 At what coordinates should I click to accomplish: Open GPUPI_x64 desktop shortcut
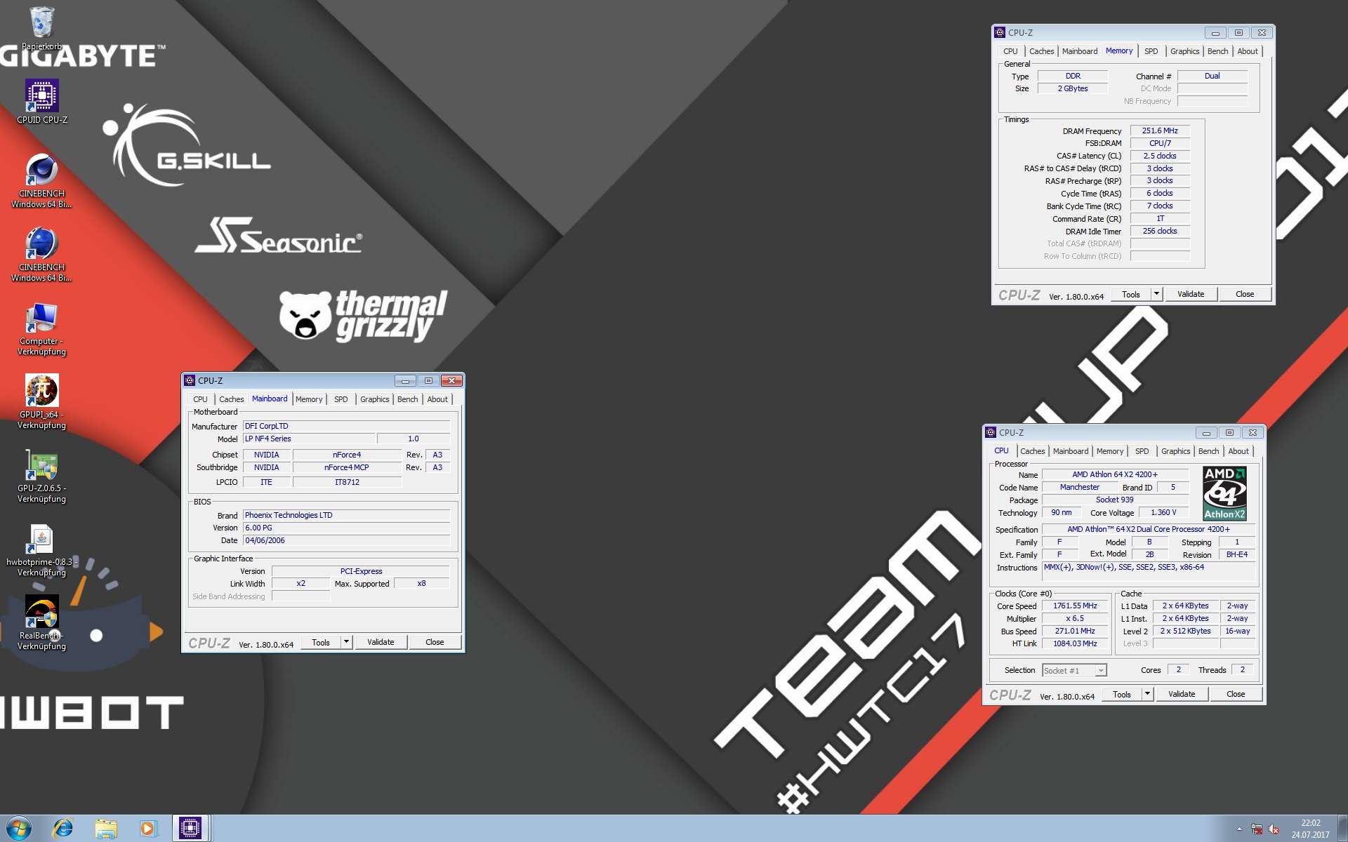[42, 401]
